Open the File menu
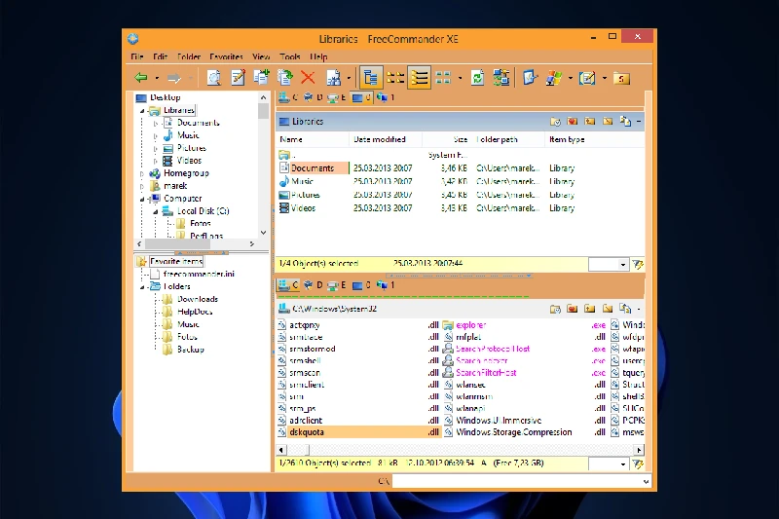The height and width of the screenshot is (519, 779). coord(137,56)
